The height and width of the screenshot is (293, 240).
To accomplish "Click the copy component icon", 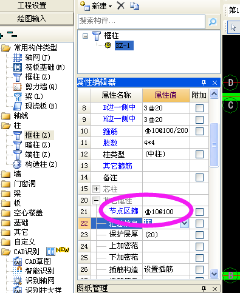I will [134, 5].
